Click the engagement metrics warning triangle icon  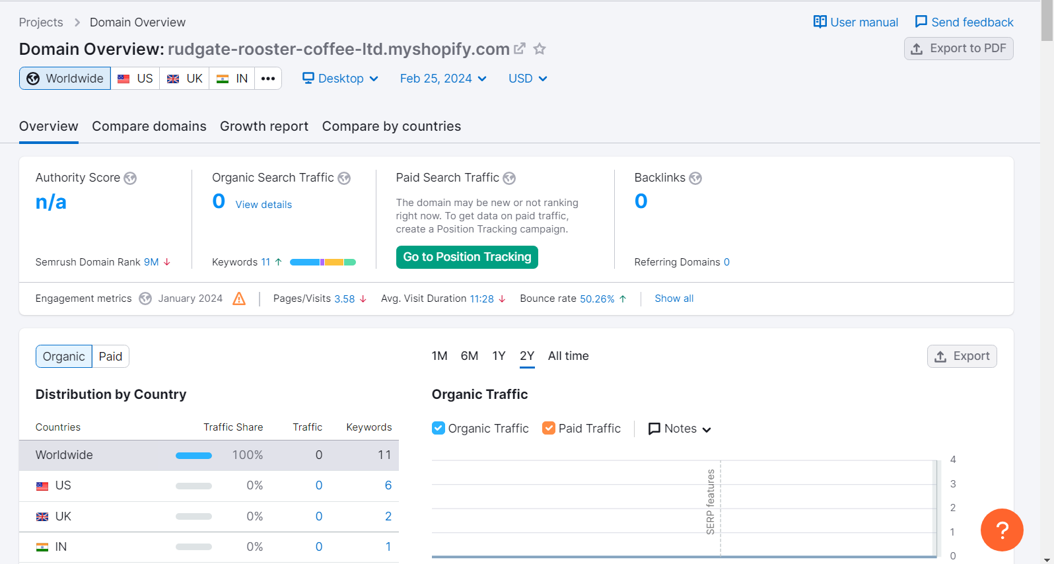[239, 299]
